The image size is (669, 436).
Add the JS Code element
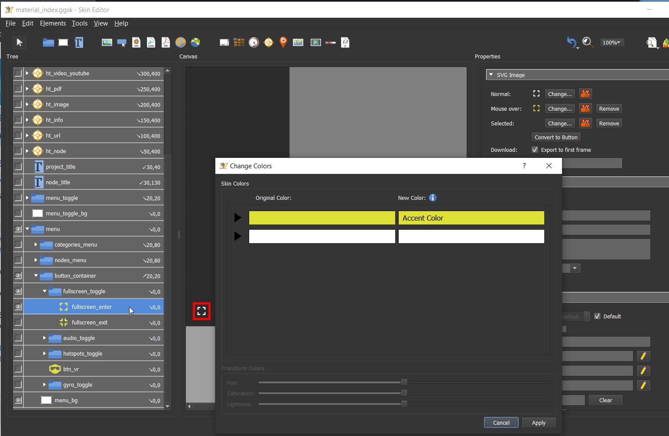tap(345, 42)
